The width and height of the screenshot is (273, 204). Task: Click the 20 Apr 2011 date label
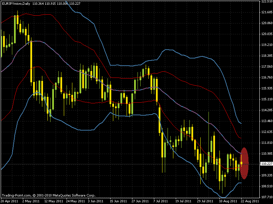[x=10, y=201]
